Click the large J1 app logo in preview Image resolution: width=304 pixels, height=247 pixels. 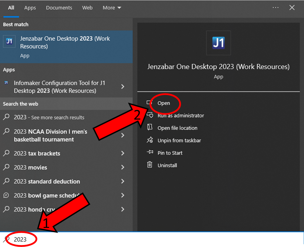[x=218, y=43]
